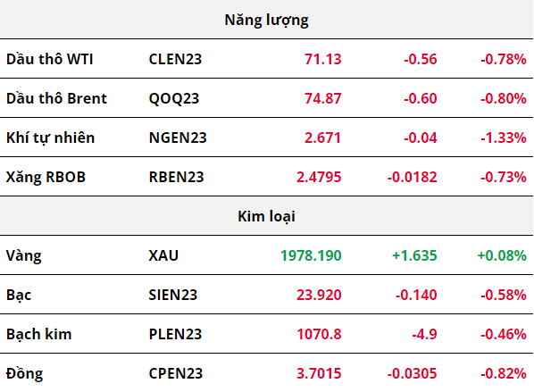
Task: Click the NGEN23 contract code
Action: coord(178,138)
